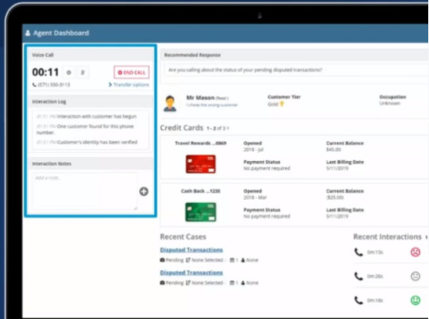
Task: Click the note box resize corner handle
Action: [135, 208]
